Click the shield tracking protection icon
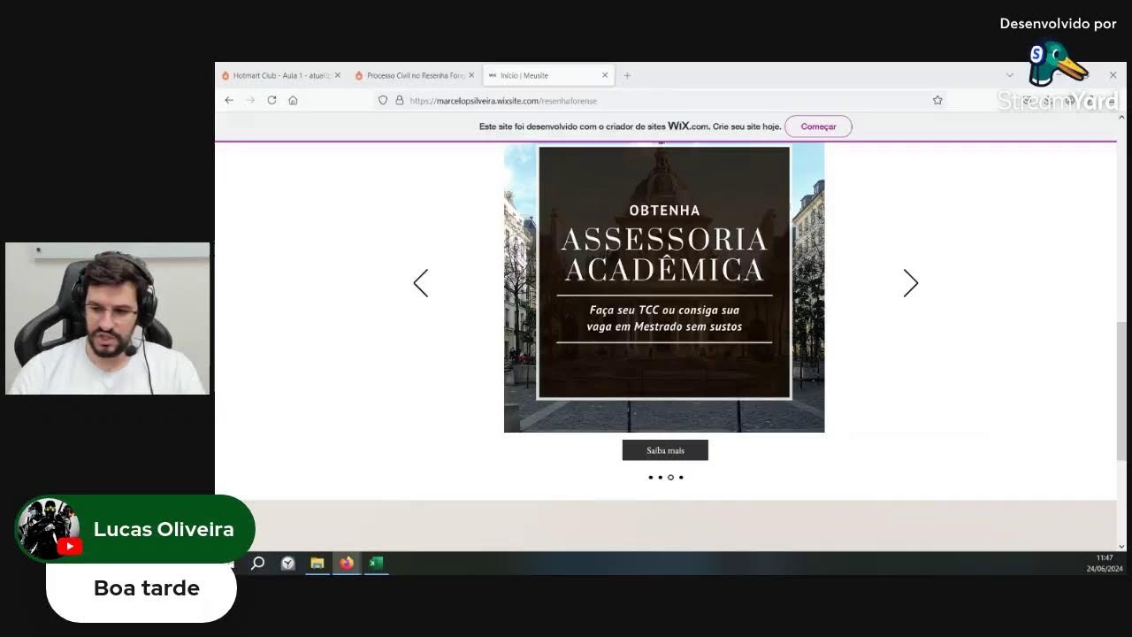Viewport: 1132px width, 637px height. (383, 100)
